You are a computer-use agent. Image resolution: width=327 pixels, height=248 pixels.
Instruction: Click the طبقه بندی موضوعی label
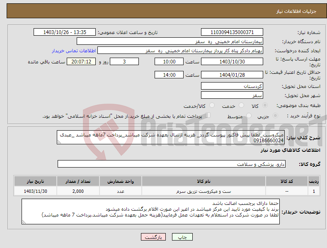pyautogui.click(x=298, y=106)
